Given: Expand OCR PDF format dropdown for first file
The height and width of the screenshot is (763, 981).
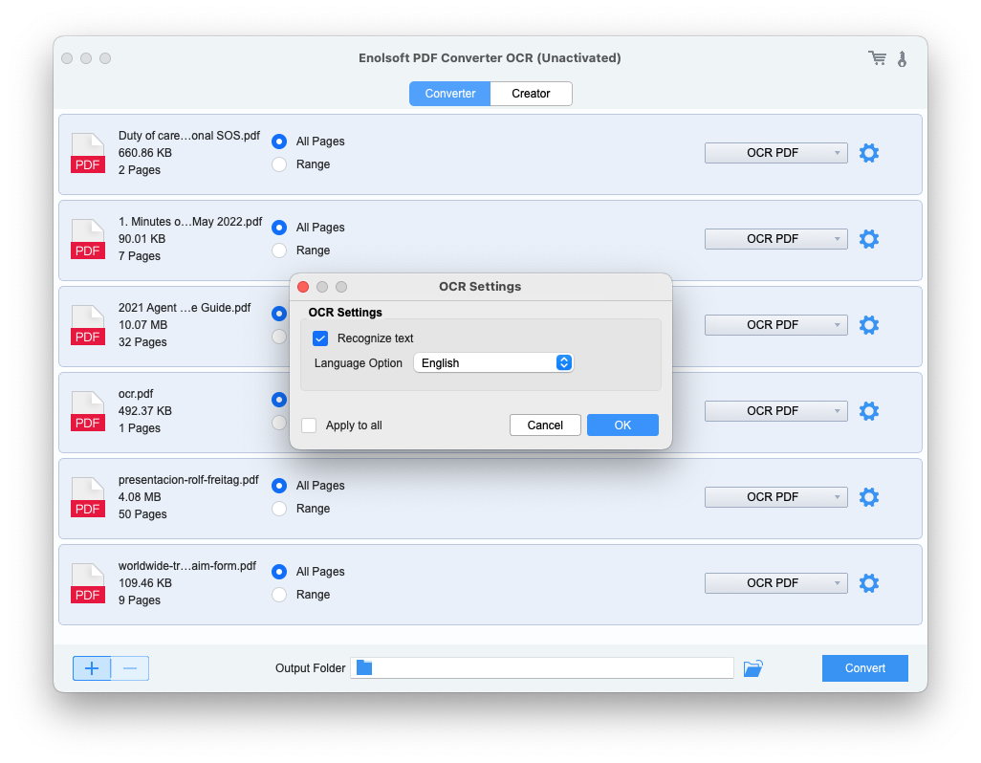Looking at the screenshot, I should tap(775, 153).
